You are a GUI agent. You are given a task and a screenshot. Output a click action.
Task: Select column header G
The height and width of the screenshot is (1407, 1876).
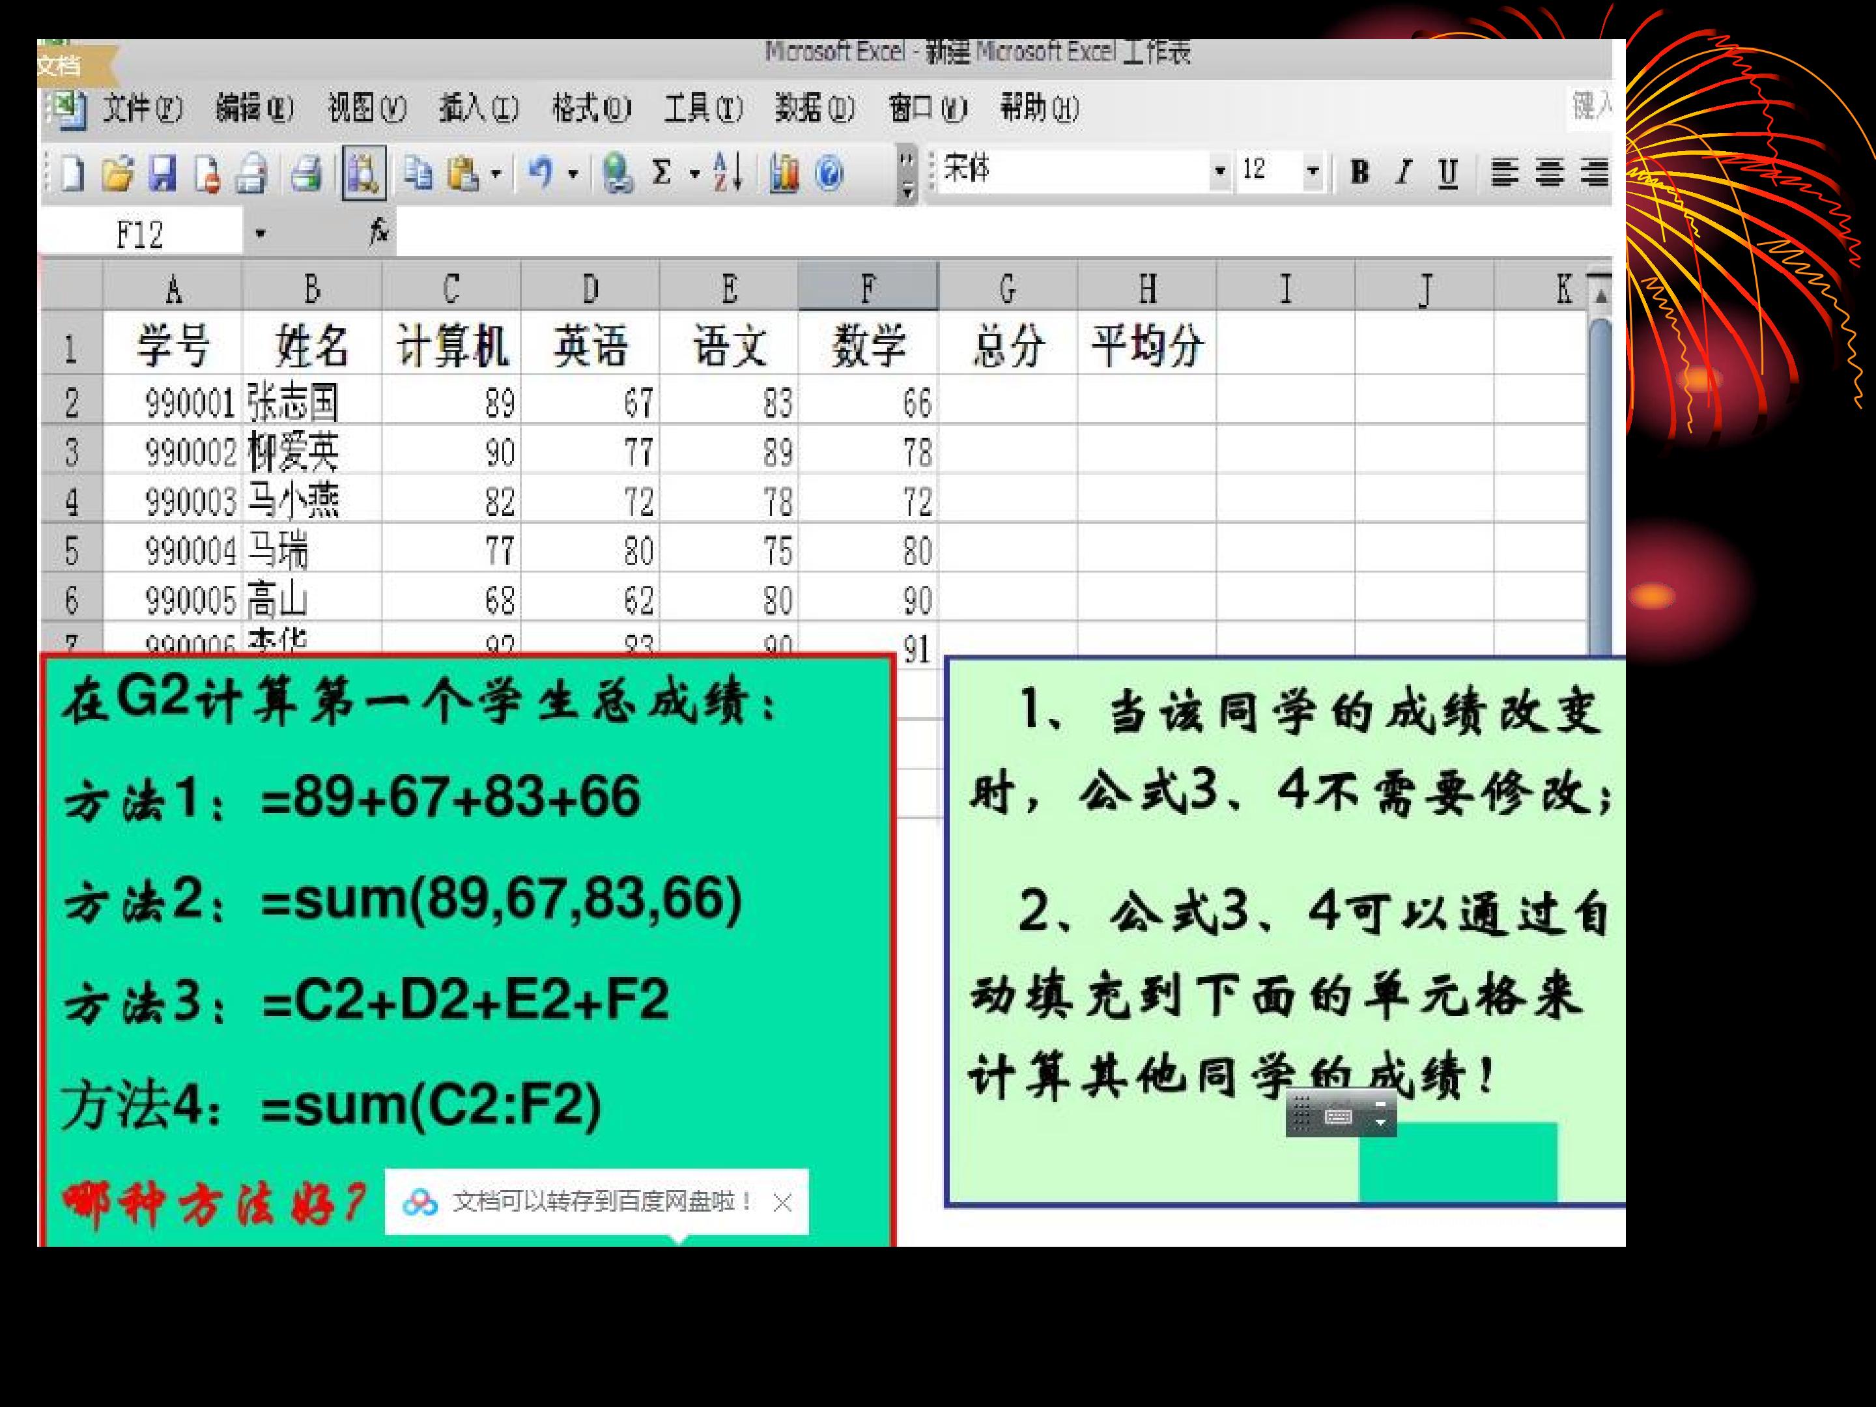coord(1008,287)
